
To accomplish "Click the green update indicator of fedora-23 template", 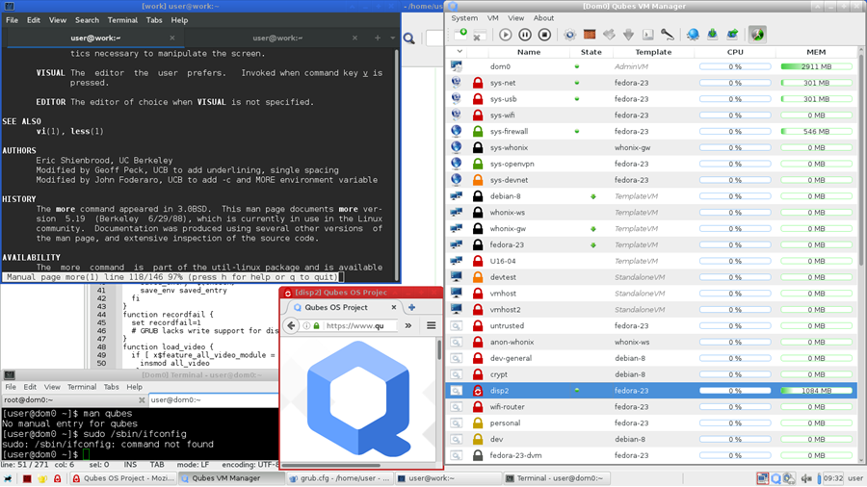I will (x=592, y=245).
